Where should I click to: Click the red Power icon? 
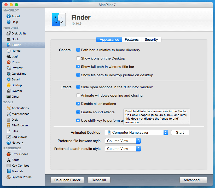(9, 62)
